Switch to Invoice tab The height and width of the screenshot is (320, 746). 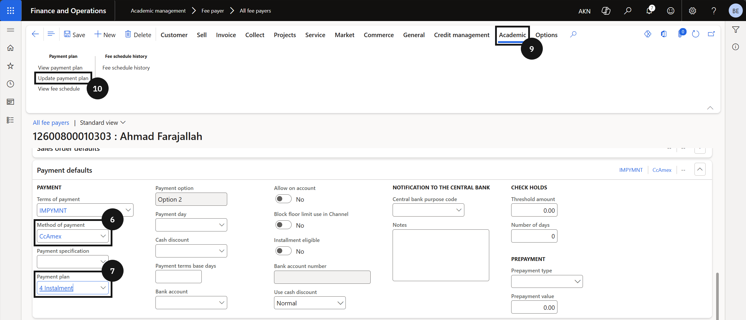tap(226, 35)
